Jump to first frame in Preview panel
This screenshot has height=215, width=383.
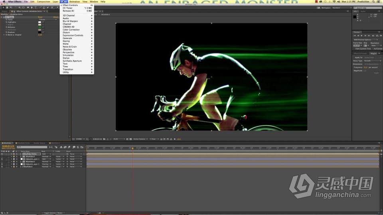355,35
